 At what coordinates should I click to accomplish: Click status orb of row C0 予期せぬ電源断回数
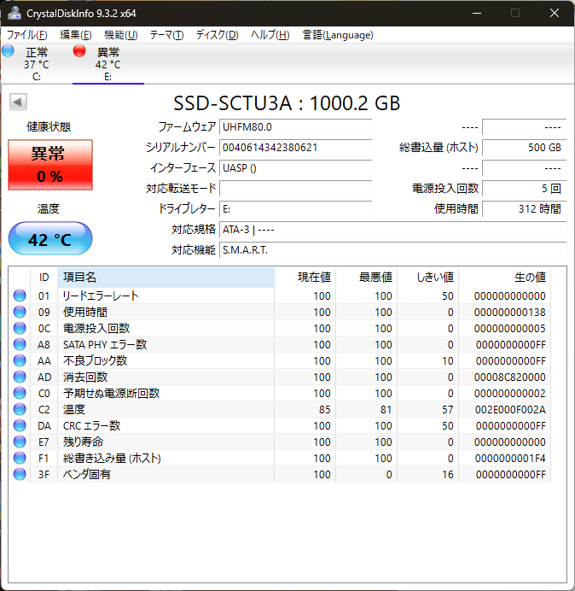[x=20, y=393]
